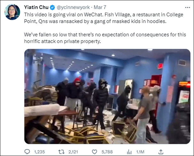Play the restaurant ransacking video
The width and height of the screenshot is (194, 156).
(x=107, y=96)
